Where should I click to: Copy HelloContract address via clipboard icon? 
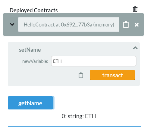[x=126, y=24]
